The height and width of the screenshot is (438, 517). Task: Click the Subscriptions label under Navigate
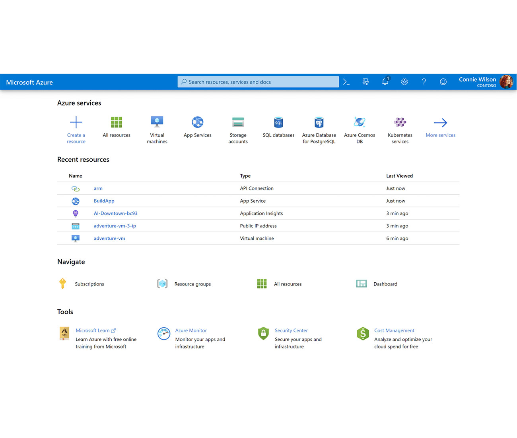tap(89, 284)
